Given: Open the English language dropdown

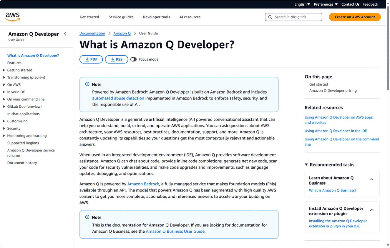Looking at the screenshot, I should coord(302,4).
